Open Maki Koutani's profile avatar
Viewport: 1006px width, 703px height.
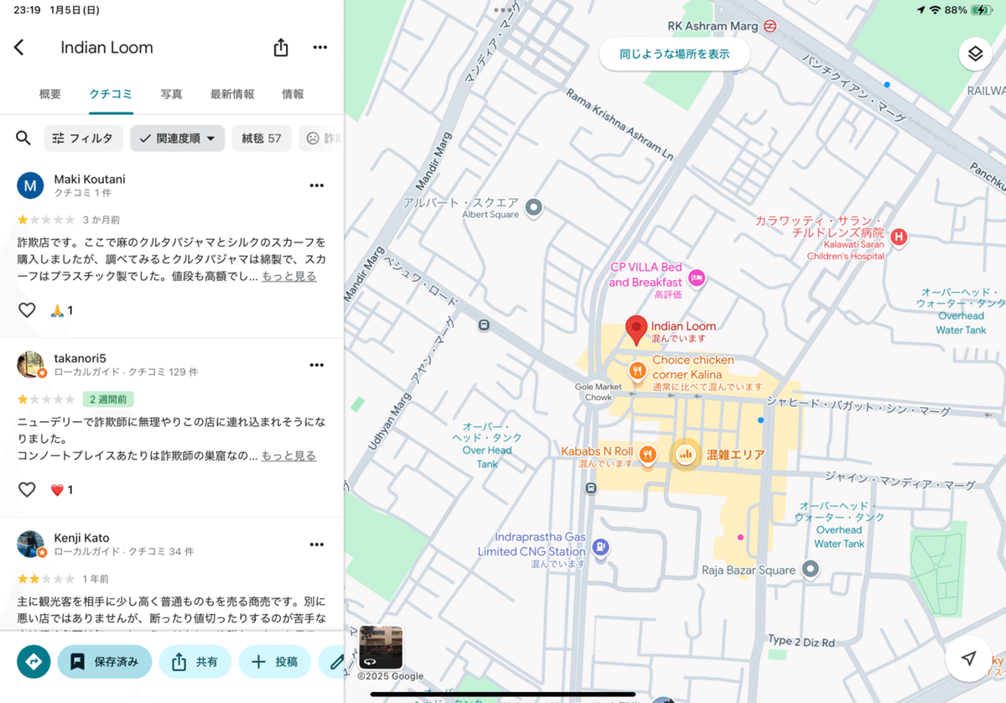[x=30, y=185]
